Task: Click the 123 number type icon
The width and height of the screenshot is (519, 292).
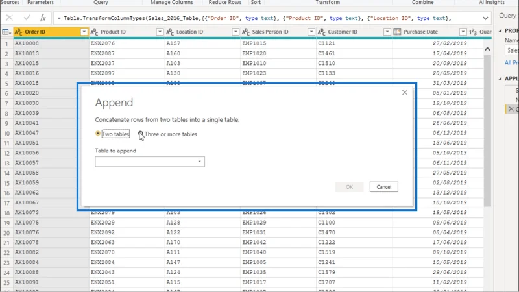Action: point(473,32)
